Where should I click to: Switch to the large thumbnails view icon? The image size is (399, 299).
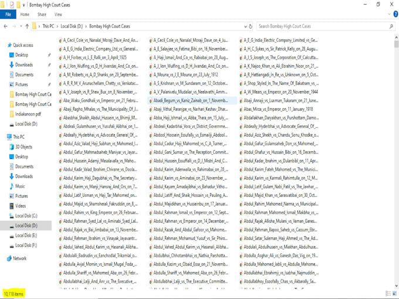coord(395,293)
